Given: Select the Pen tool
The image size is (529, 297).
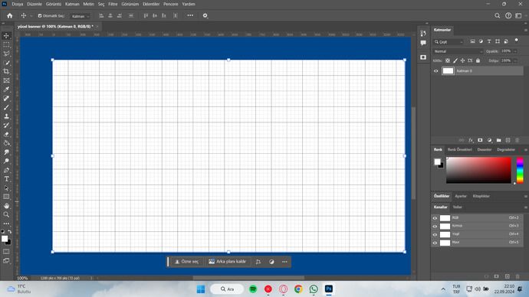Looking at the screenshot, I should (x=6, y=170).
